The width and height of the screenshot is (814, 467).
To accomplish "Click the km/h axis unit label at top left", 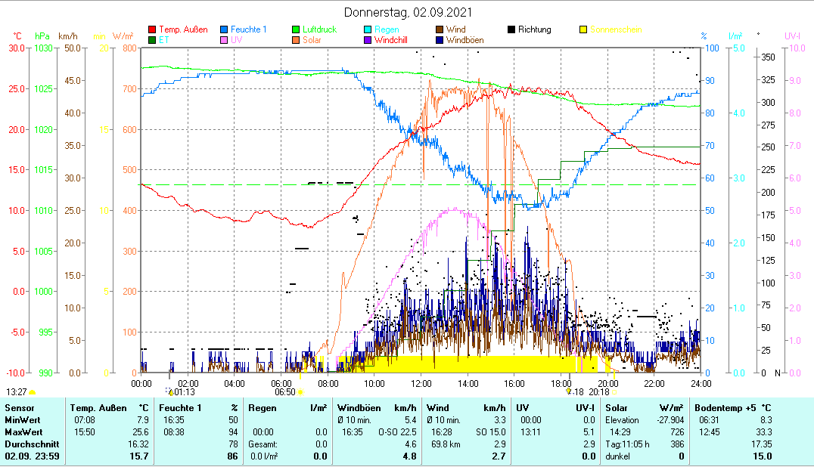I will pyautogui.click(x=68, y=36).
